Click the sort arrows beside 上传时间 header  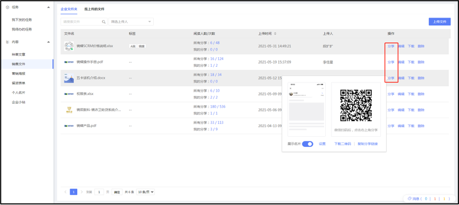[275, 34]
